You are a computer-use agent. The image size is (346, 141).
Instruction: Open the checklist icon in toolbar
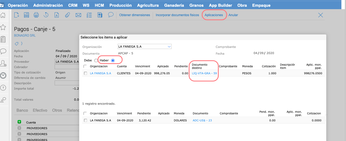(x=89, y=15)
